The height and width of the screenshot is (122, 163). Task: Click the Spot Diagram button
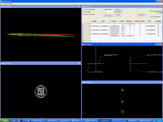[x=118, y=11]
